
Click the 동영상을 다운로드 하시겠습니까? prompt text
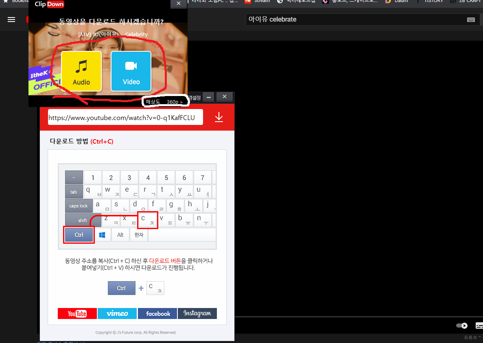pos(111,22)
